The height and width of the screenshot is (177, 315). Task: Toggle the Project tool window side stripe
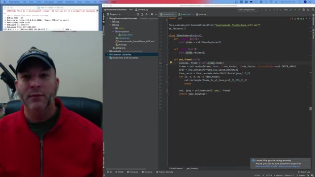tap(104, 18)
